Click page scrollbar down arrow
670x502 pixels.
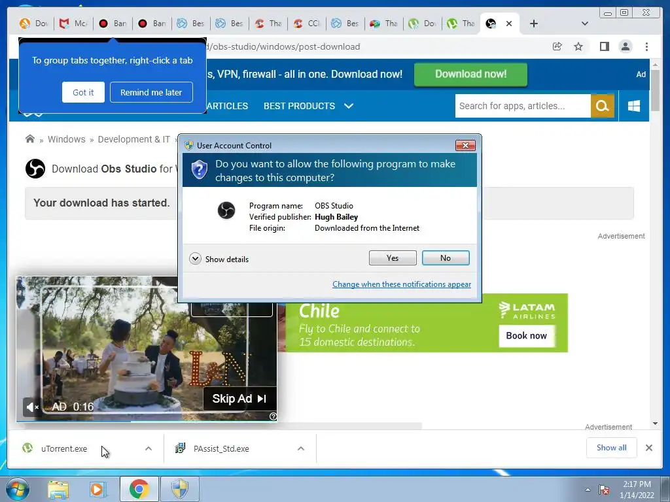655,424
